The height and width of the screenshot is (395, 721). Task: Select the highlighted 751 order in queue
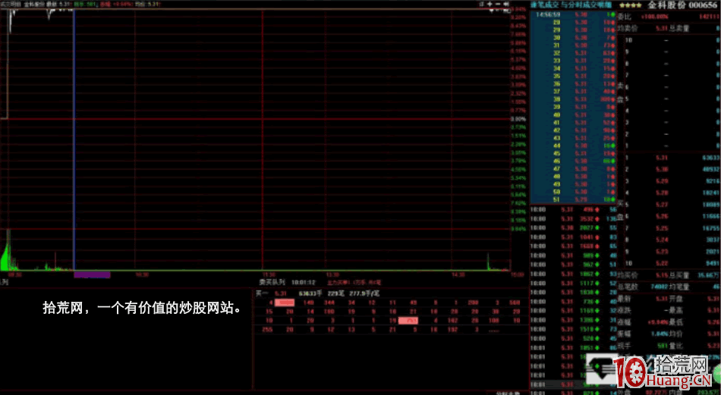(x=408, y=321)
